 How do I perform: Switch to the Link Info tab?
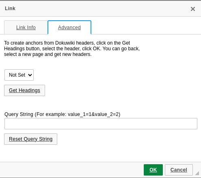click(26, 28)
